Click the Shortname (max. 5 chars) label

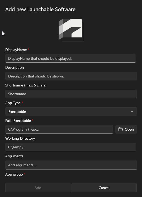click(26, 85)
